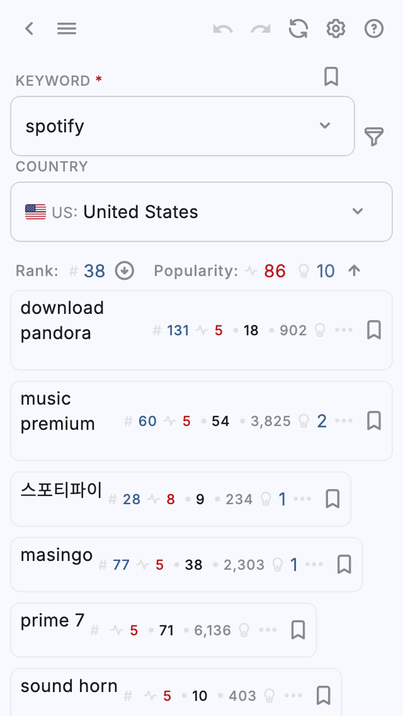Toggle bookmark for download pandora

click(x=374, y=330)
